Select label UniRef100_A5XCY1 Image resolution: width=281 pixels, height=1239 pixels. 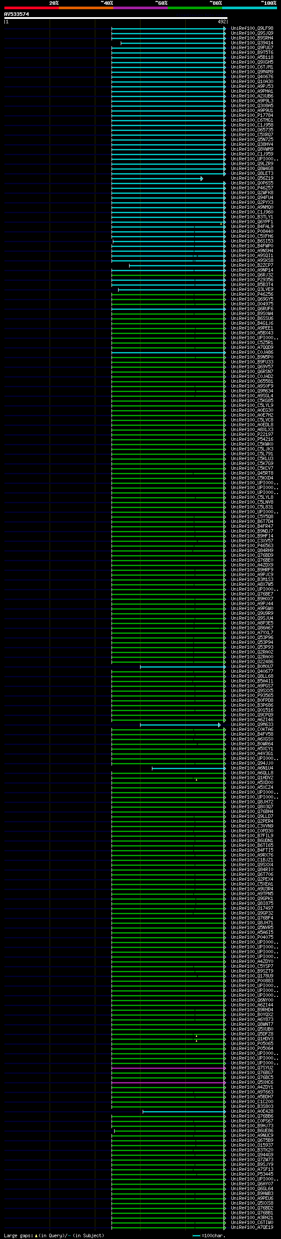[252, 749]
